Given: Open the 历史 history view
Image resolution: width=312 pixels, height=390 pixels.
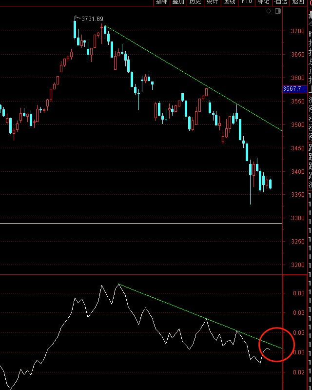Looking at the screenshot, I should 195,2.
